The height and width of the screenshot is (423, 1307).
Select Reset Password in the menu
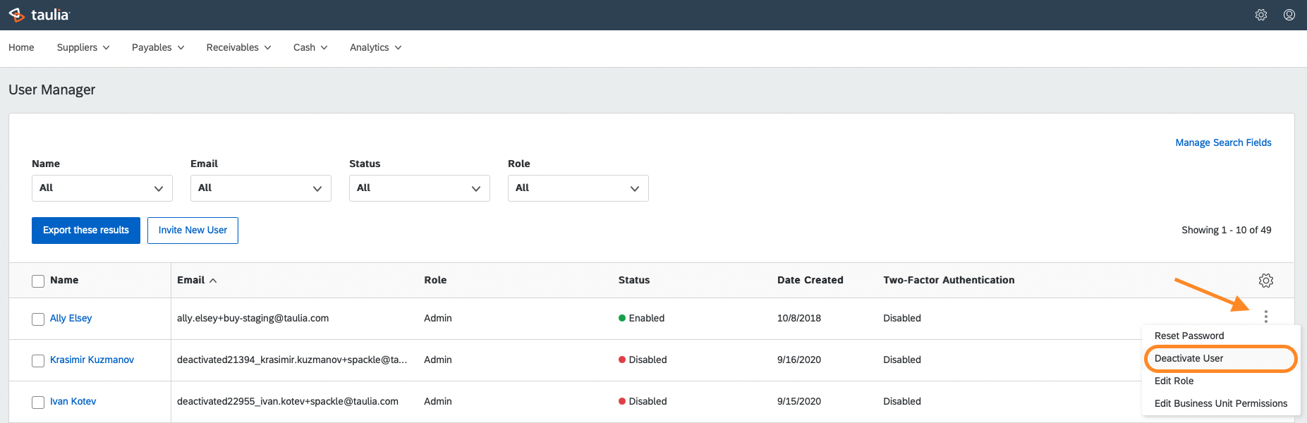click(1189, 336)
